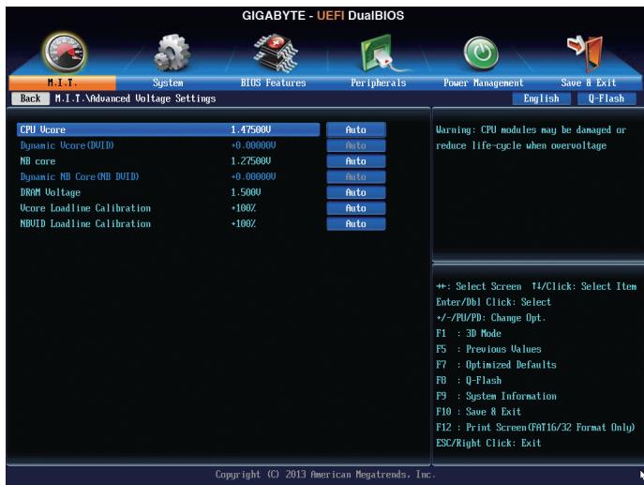Select NBVID Loadline Calibration label
Screen dimensions: 644x485
tap(85, 223)
